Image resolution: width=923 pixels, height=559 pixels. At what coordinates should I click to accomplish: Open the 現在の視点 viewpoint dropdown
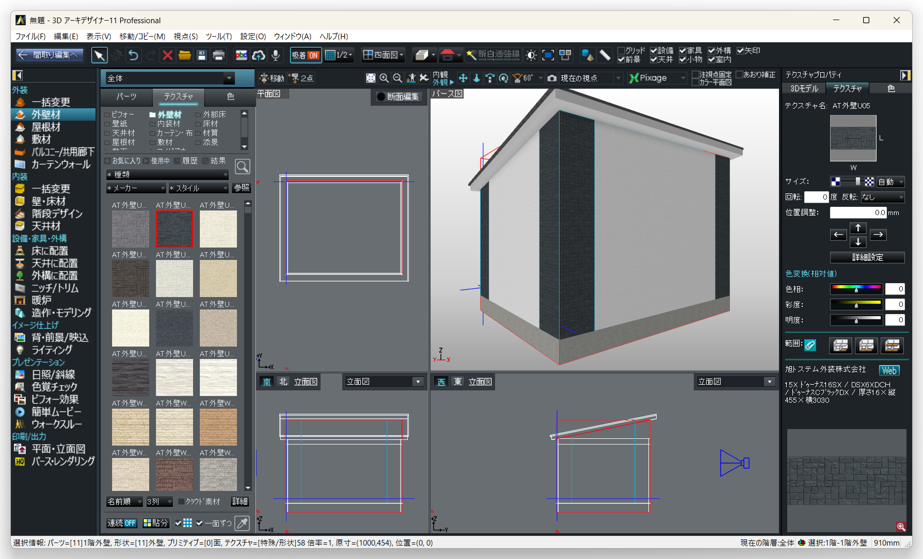click(x=617, y=78)
